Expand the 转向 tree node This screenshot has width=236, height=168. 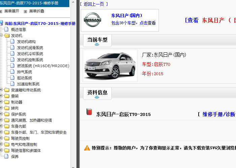(x=1, y=108)
